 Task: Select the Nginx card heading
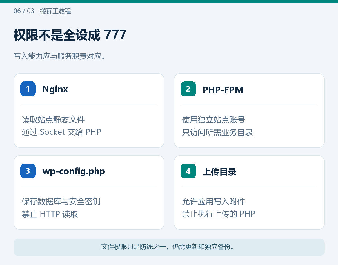[x=55, y=89]
